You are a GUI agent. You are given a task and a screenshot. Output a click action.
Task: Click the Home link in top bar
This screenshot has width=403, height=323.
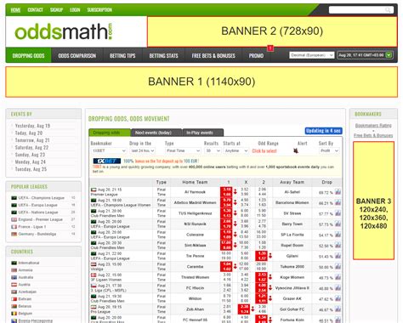[15, 10]
